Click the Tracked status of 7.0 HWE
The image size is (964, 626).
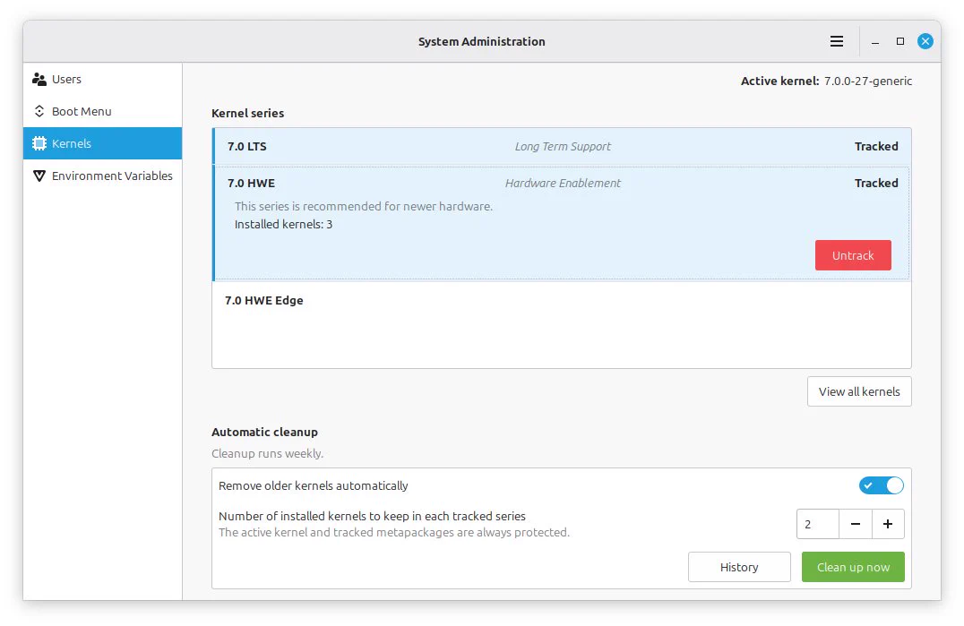click(876, 183)
